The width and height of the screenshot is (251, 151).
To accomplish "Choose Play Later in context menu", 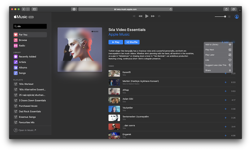I will [218, 55].
